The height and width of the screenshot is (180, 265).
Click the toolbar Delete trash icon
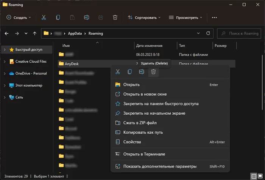click(115, 17)
